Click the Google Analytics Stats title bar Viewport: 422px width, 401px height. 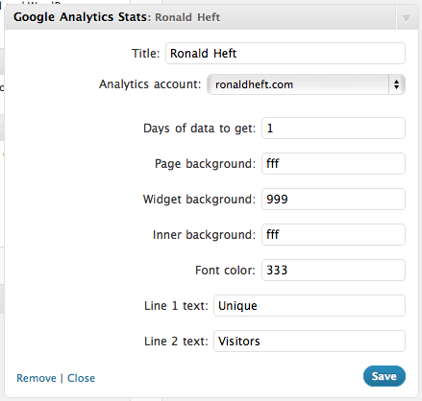coord(211,17)
